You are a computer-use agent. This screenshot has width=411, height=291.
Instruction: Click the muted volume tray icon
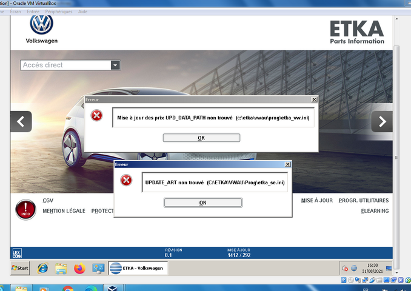345,268
